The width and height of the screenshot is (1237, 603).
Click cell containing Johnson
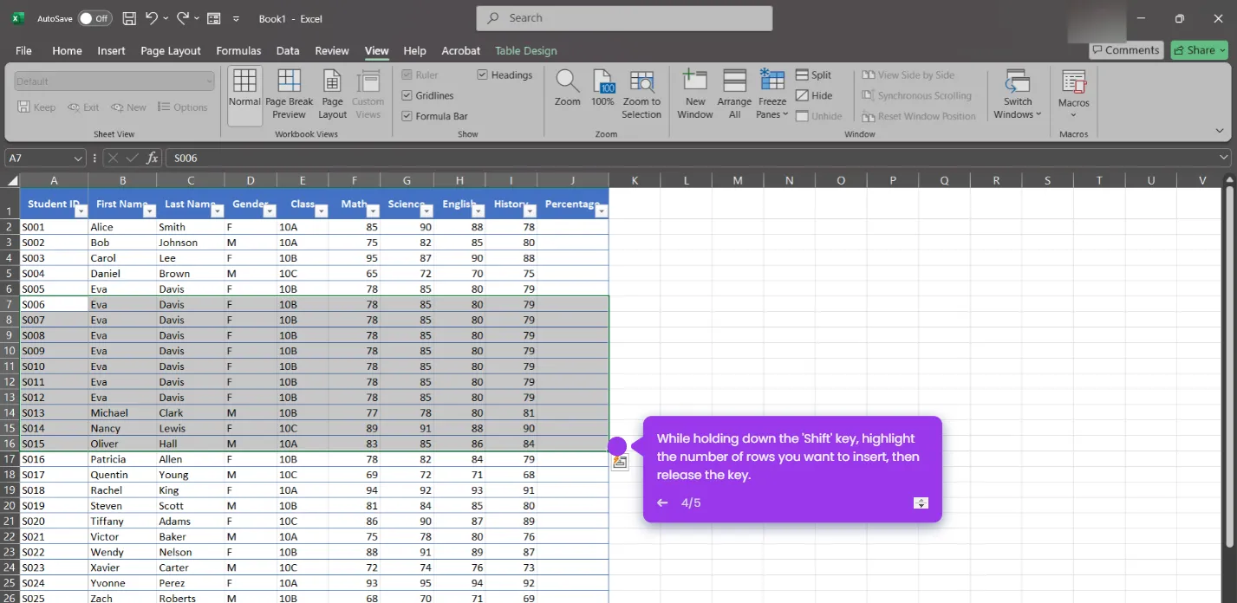coord(190,243)
